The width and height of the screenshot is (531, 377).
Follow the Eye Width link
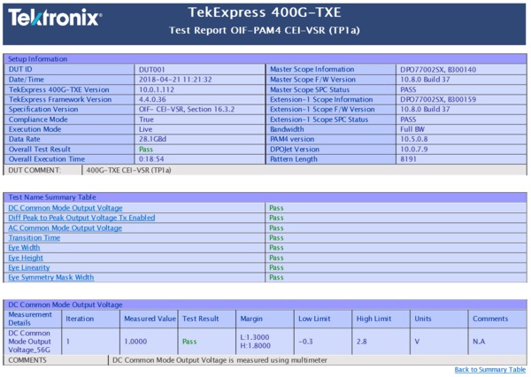tap(24, 248)
